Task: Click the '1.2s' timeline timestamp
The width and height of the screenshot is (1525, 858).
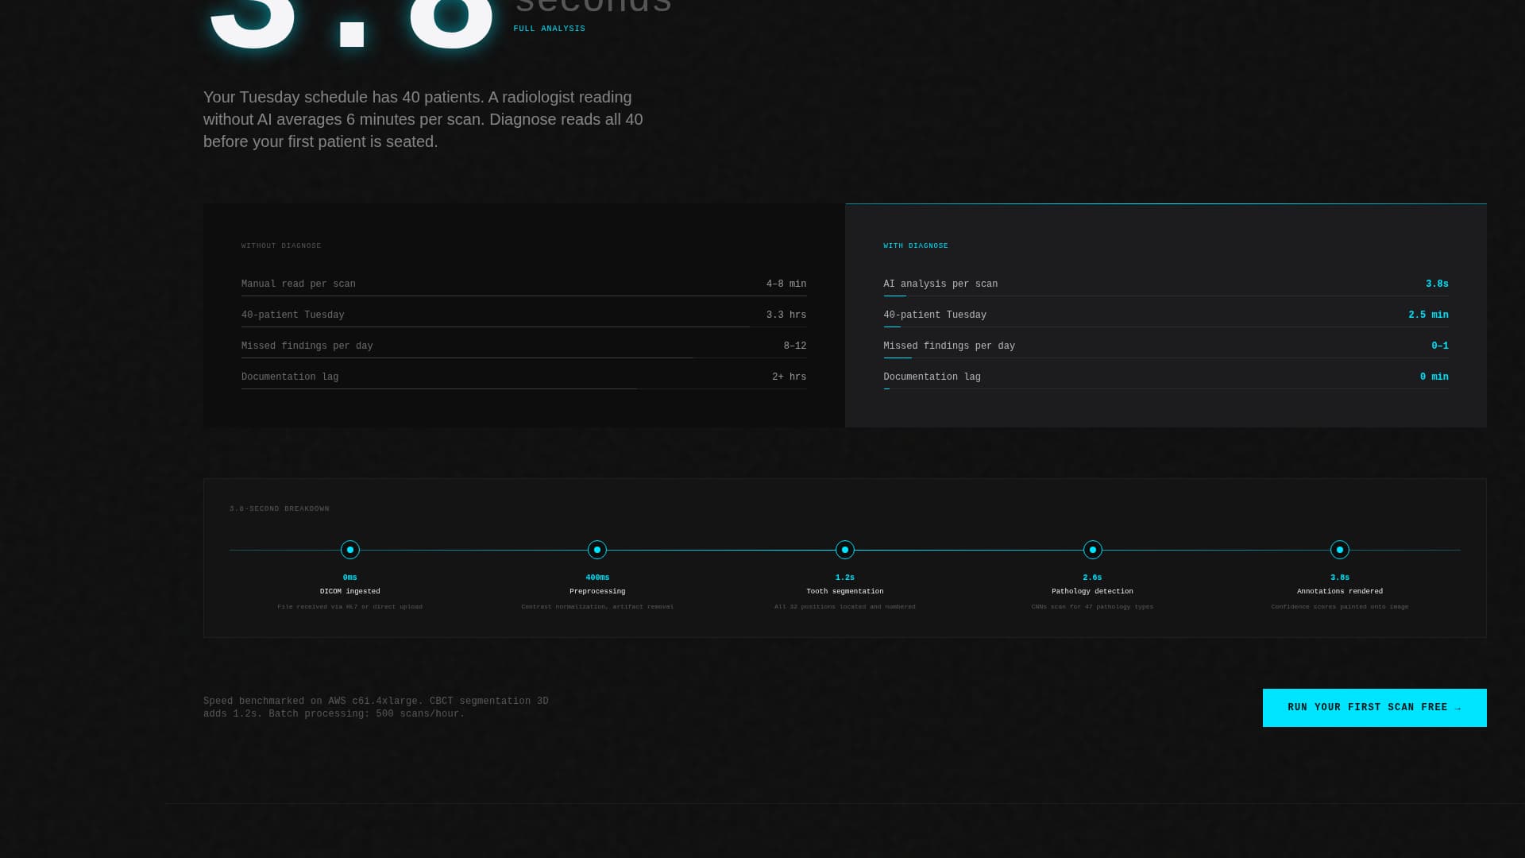Action: 845,578
